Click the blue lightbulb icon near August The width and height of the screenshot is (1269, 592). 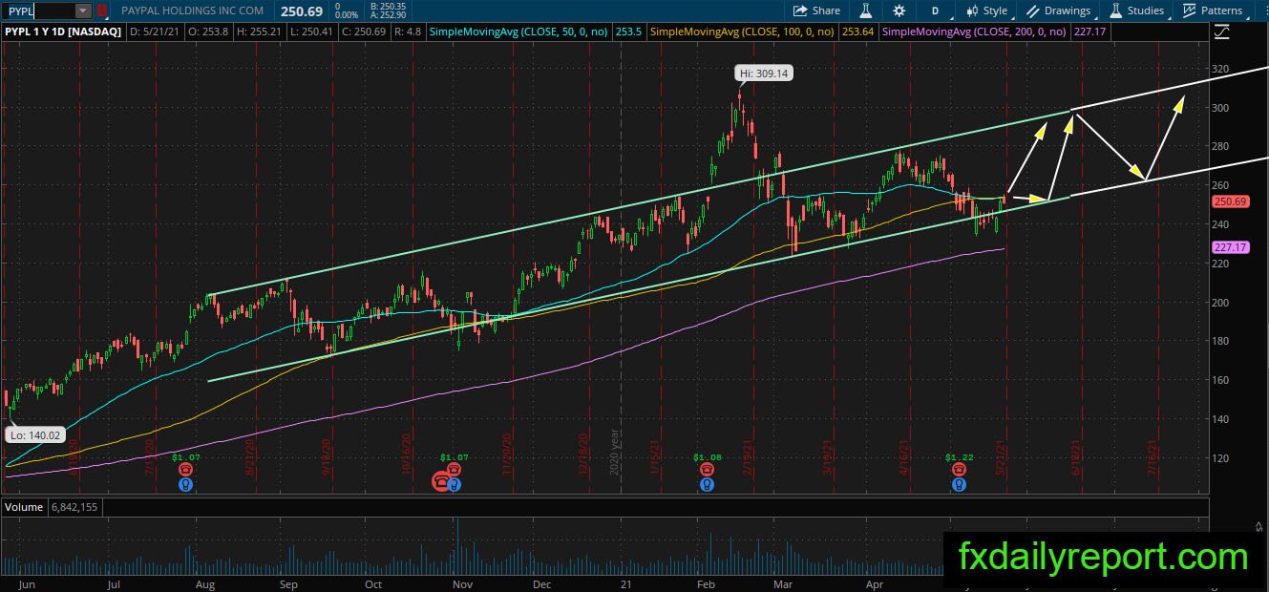(x=185, y=484)
